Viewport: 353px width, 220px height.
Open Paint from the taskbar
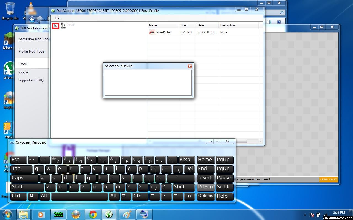(x=127, y=214)
